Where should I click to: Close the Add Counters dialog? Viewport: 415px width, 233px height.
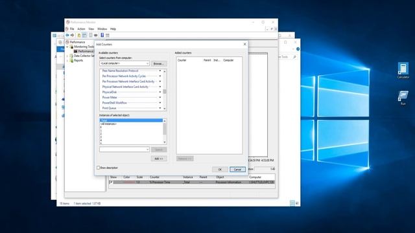click(244, 45)
